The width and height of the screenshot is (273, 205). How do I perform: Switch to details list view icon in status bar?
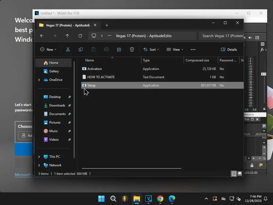[x=234, y=174]
